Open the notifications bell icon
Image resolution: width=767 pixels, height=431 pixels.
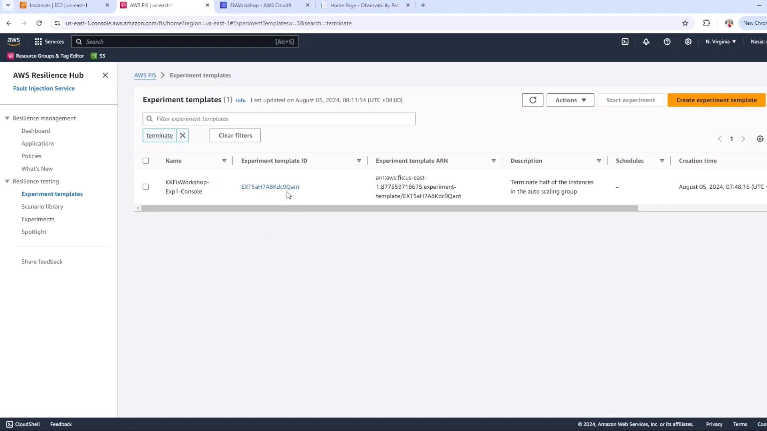click(646, 42)
